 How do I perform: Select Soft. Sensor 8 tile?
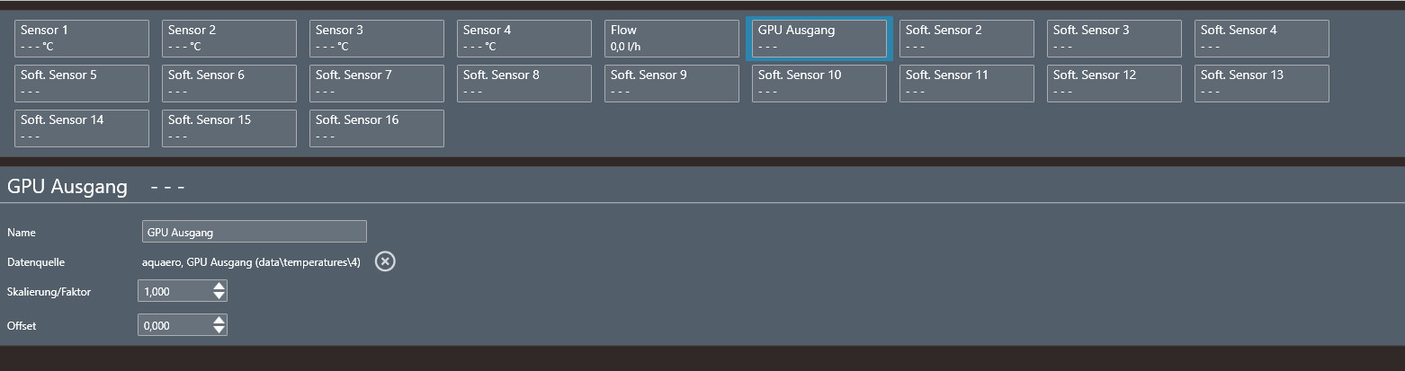(x=524, y=83)
